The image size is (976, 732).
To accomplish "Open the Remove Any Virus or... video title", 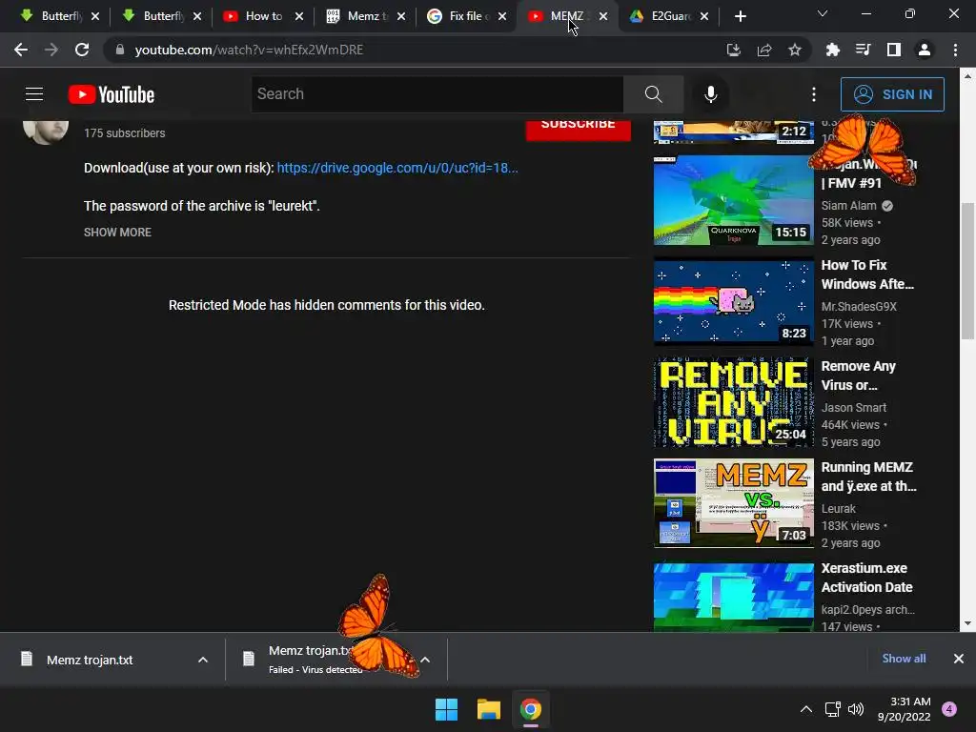I will [859, 376].
